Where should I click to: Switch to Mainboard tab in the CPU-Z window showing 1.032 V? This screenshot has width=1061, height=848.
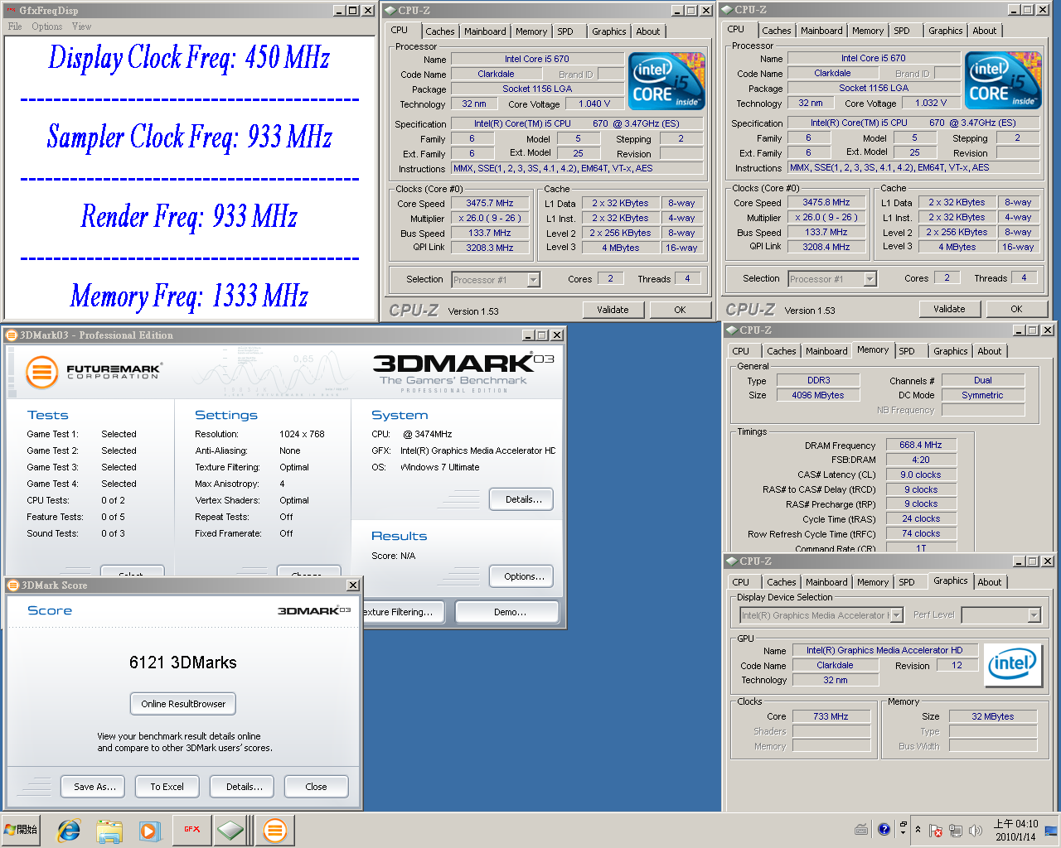click(821, 31)
